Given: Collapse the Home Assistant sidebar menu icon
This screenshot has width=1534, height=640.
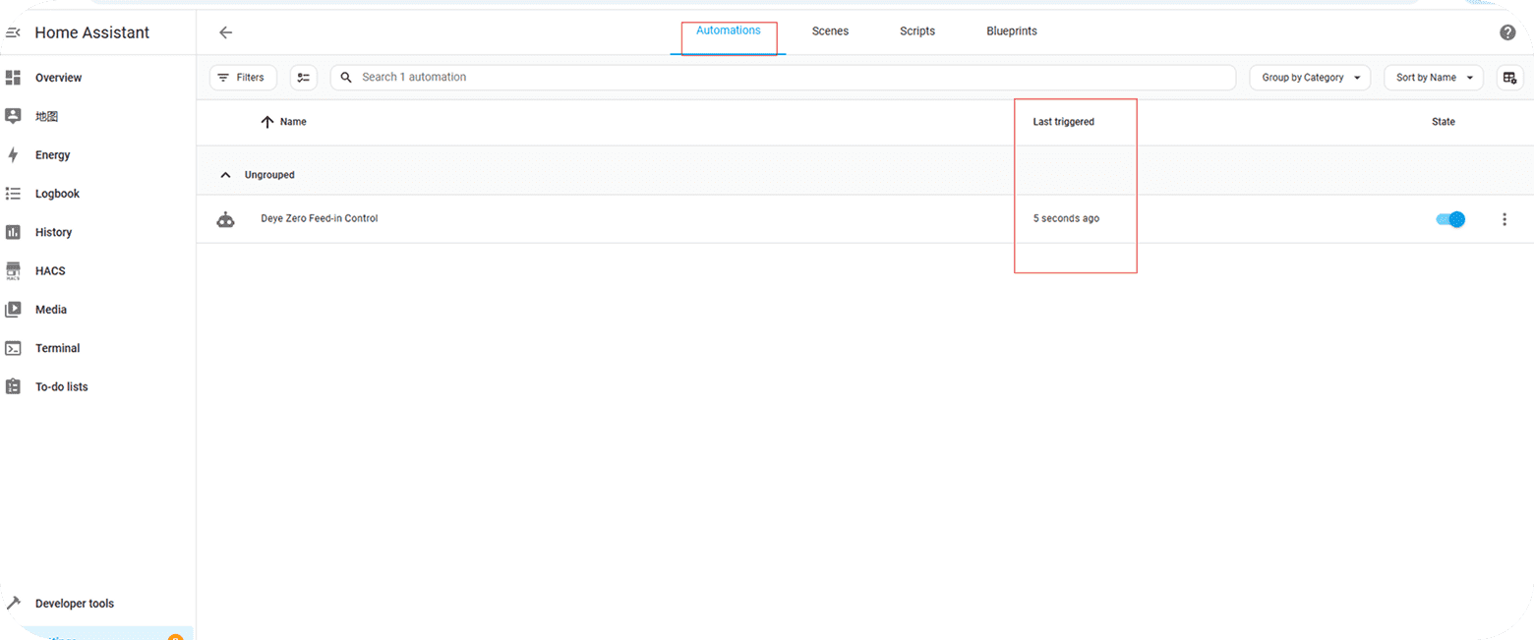Looking at the screenshot, I should [12, 33].
